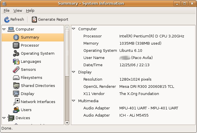Open the Display monitor icon

(x=16, y=94)
